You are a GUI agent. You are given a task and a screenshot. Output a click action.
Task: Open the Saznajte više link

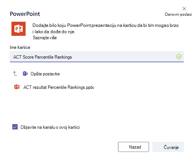pos(45,38)
